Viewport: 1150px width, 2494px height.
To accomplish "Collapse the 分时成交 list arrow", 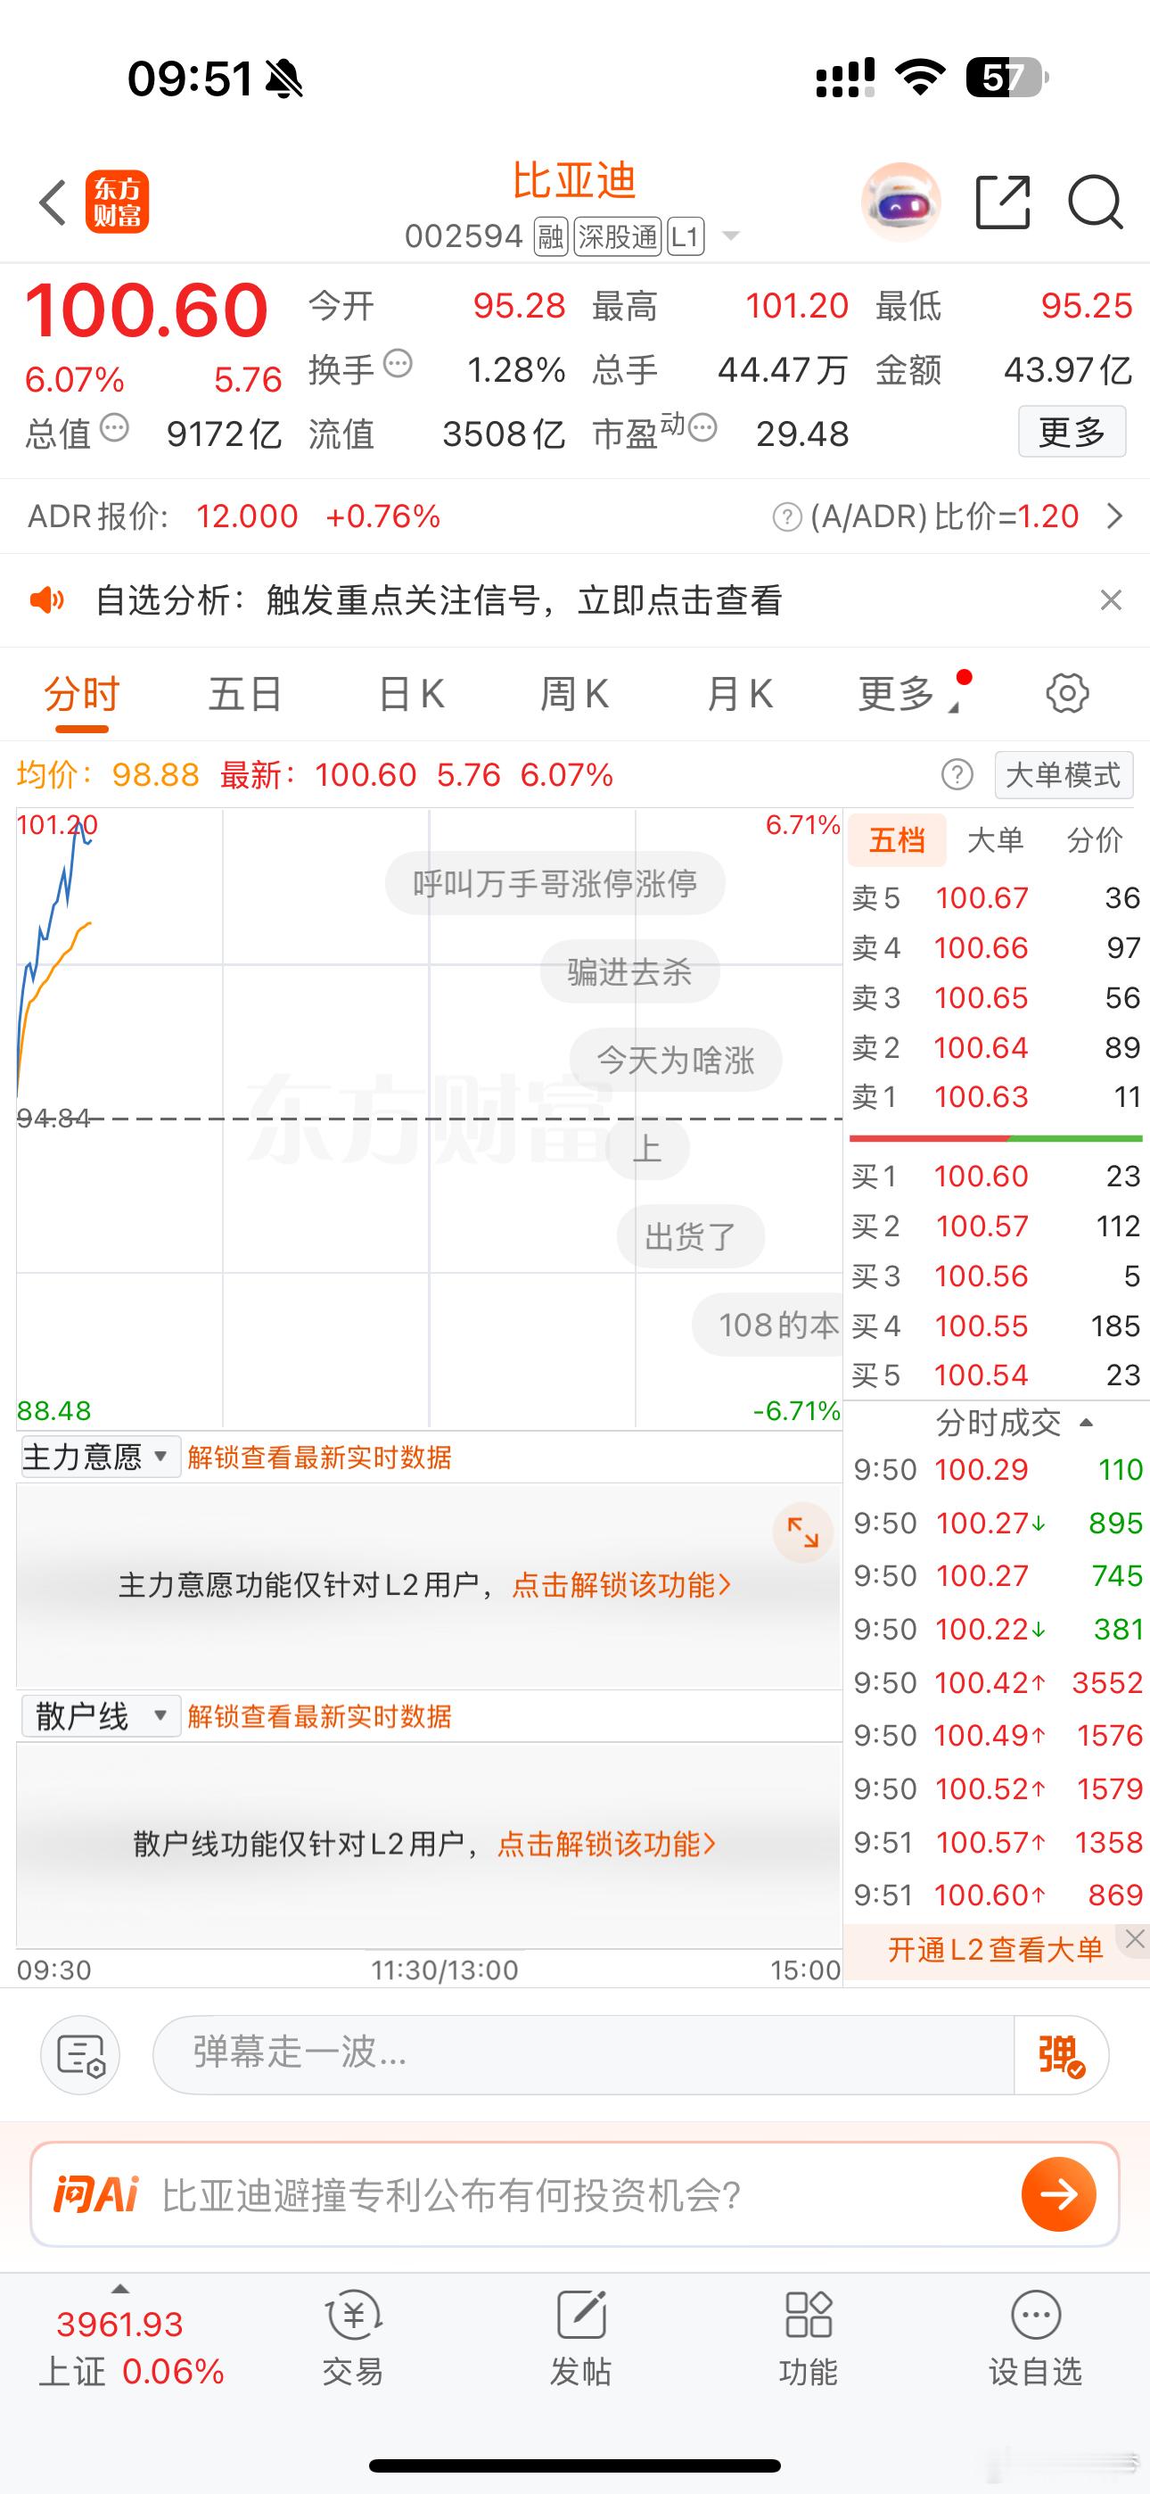I will [x=1086, y=1422].
